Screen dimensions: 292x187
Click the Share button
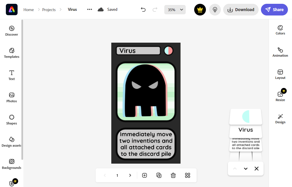(x=274, y=10)
